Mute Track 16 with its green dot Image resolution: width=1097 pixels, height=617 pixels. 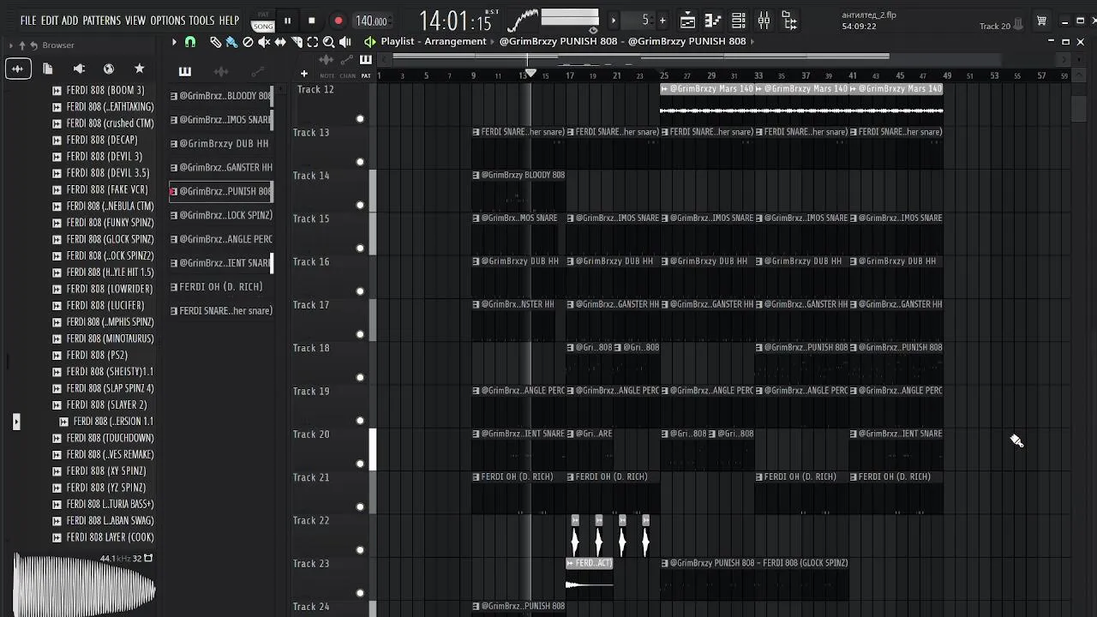(x=360, y=291)
